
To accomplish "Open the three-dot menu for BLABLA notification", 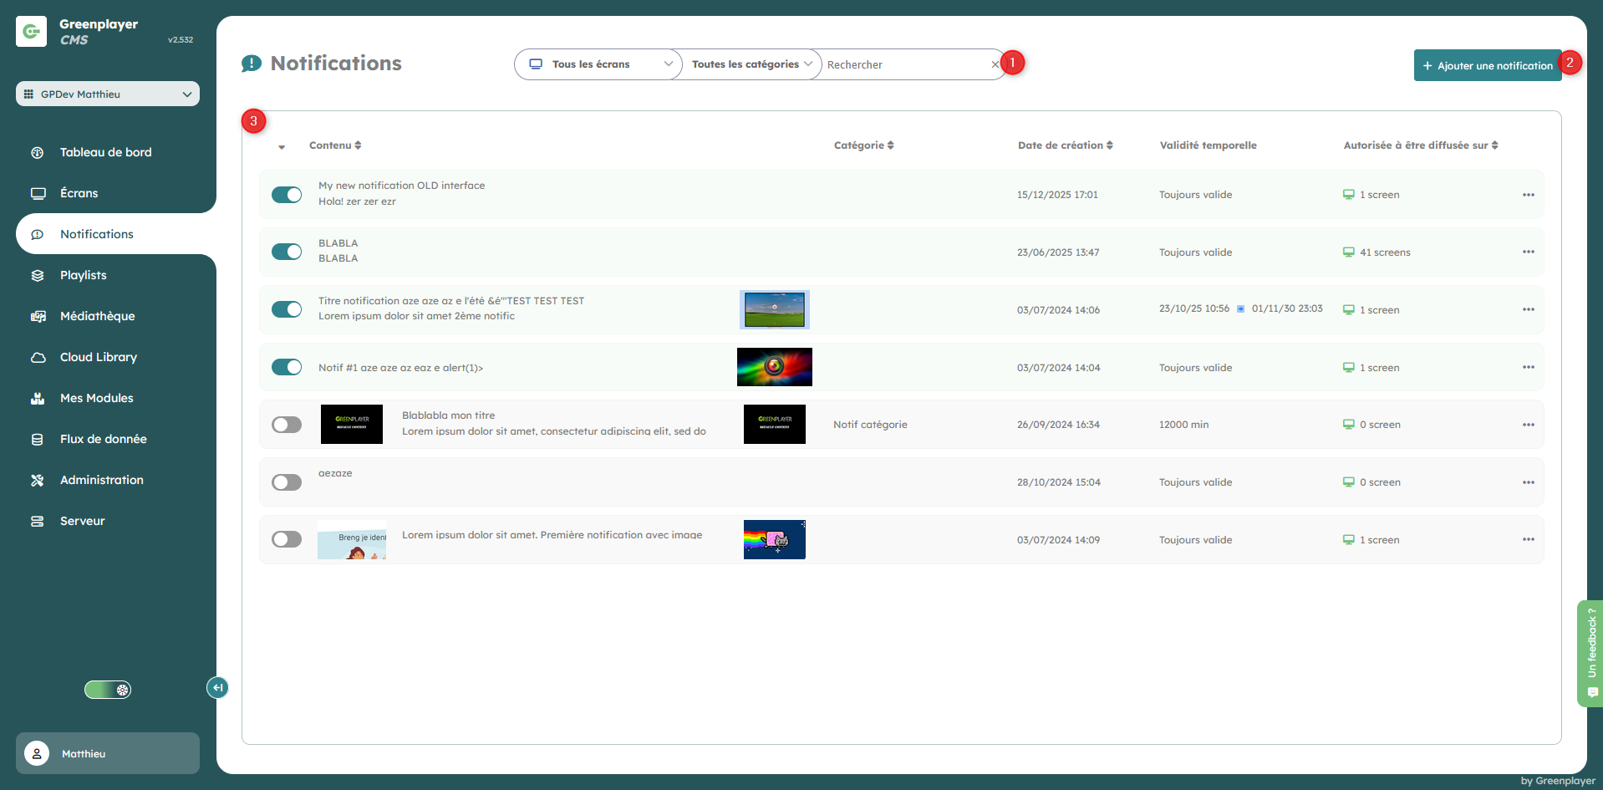I will [x=1528, y=252].
